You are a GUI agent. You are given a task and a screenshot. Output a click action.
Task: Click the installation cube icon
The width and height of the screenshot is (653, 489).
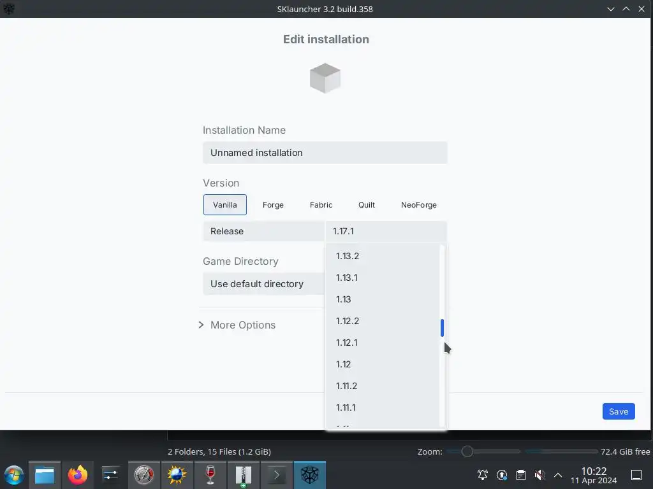coord(325,78)
